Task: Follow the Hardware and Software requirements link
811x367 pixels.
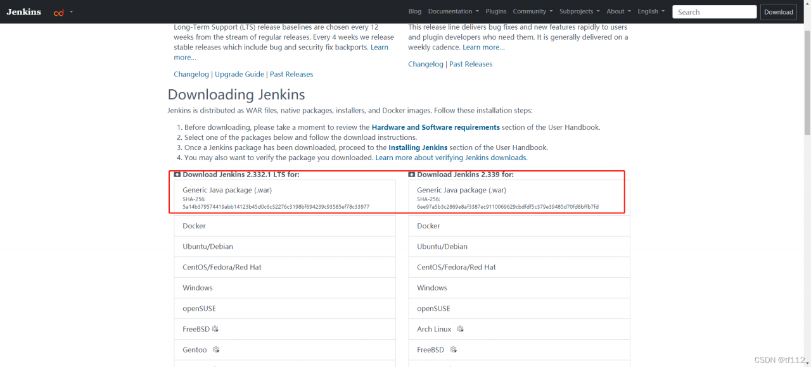Action: click(435, 127)
